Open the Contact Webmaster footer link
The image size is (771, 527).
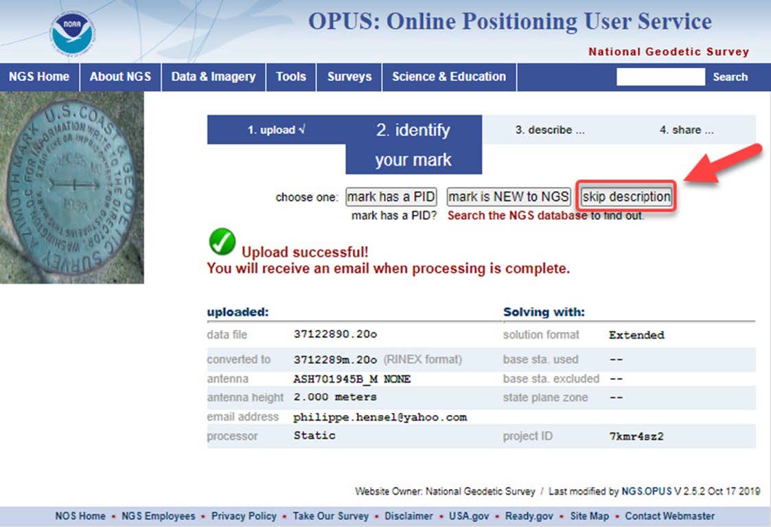click(669, 516)
